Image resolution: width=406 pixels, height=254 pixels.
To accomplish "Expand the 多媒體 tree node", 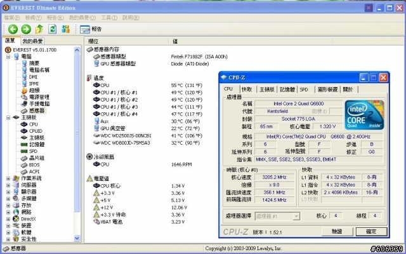I will pyautogui.click(x=8, y=199).
